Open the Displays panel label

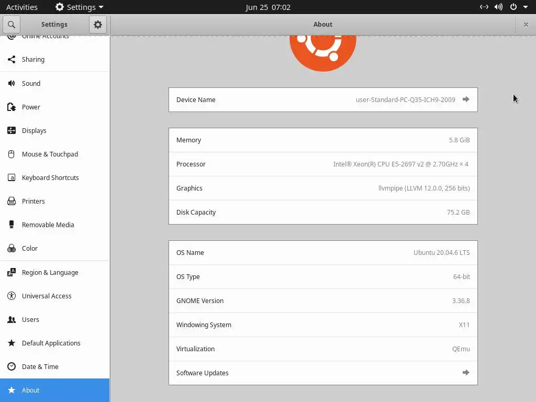click(34, 130)
